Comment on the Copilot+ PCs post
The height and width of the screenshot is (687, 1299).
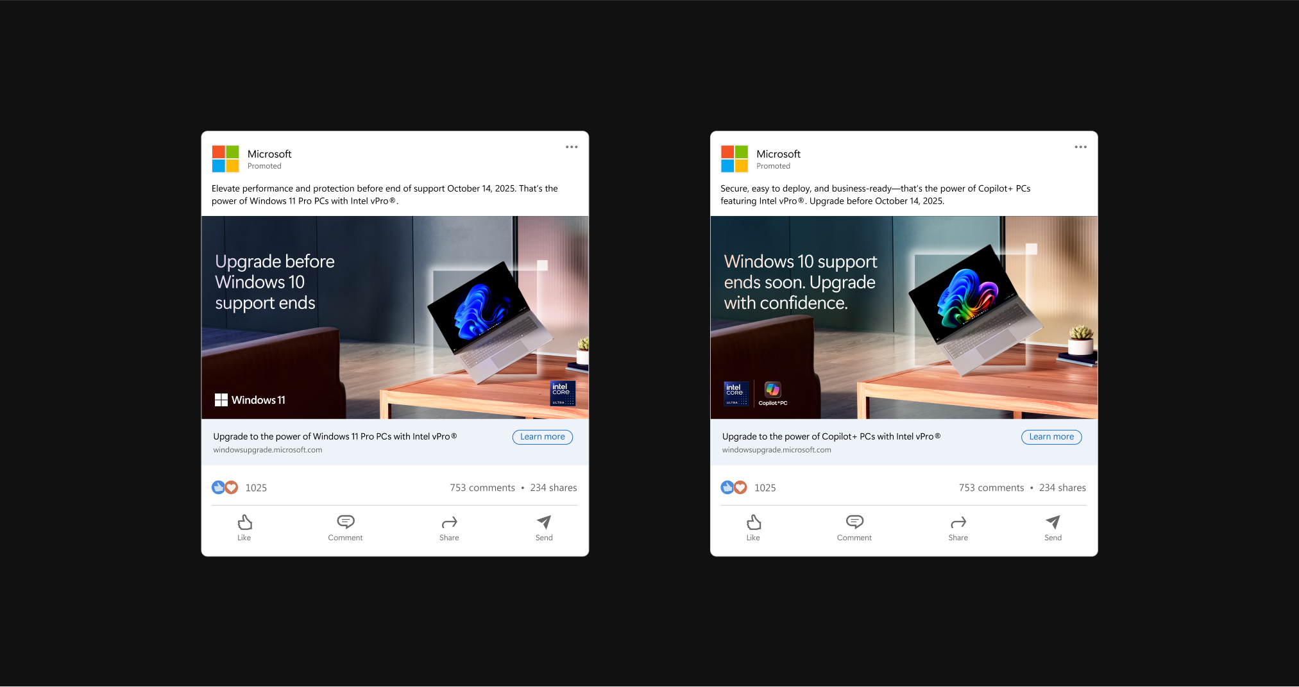pos(854,528)
